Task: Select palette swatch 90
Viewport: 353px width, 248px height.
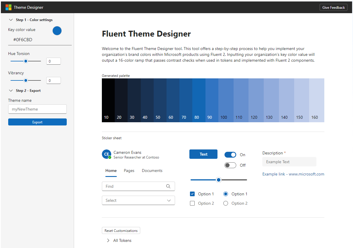Action: coord(212,100)
